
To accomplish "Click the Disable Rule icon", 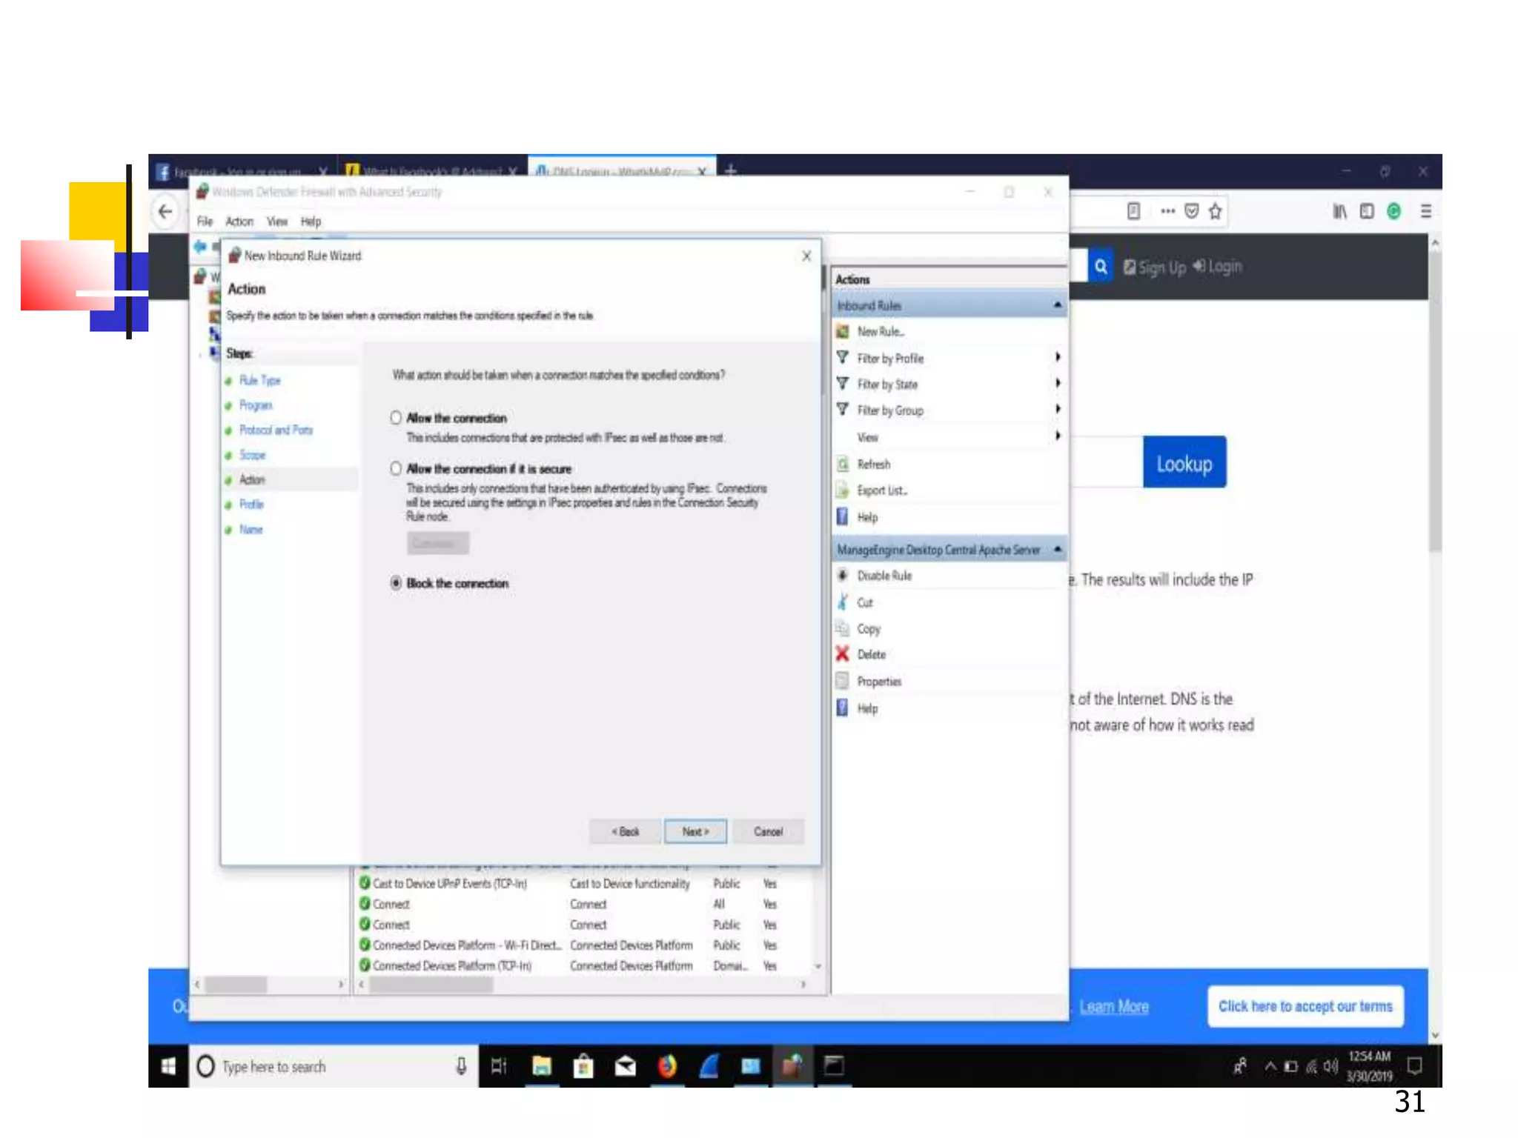I will click(x=842, y=575).
